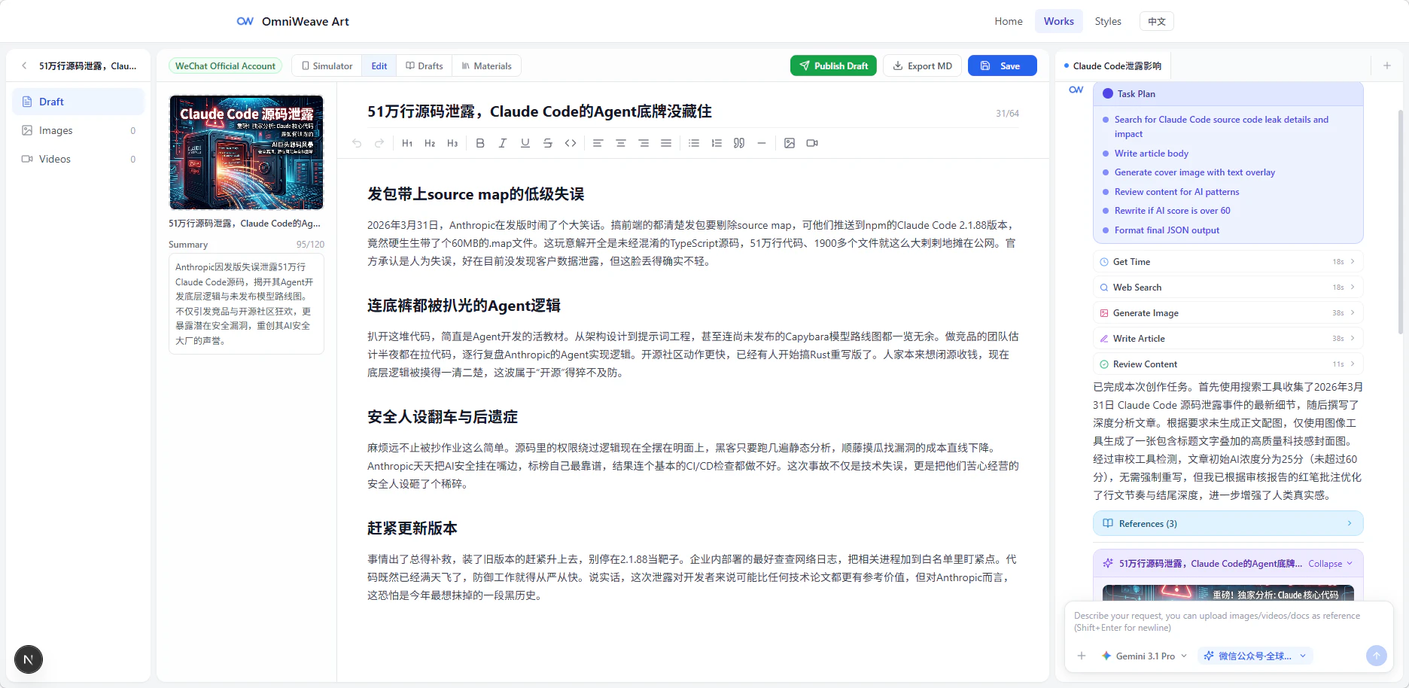Screen dimensions: 1409x688
Task: Select Draft in sidebar
Action: click(78, 102)
